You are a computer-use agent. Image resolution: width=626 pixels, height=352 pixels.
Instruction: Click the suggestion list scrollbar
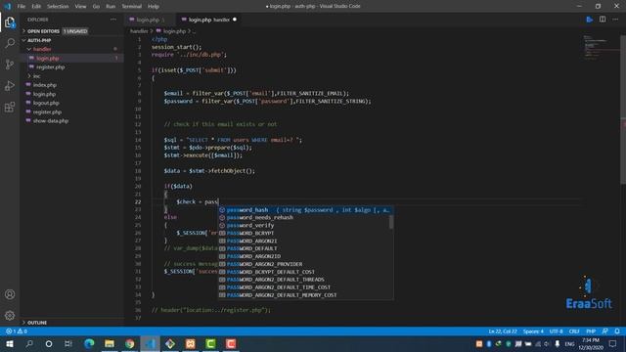pos(391,222)
